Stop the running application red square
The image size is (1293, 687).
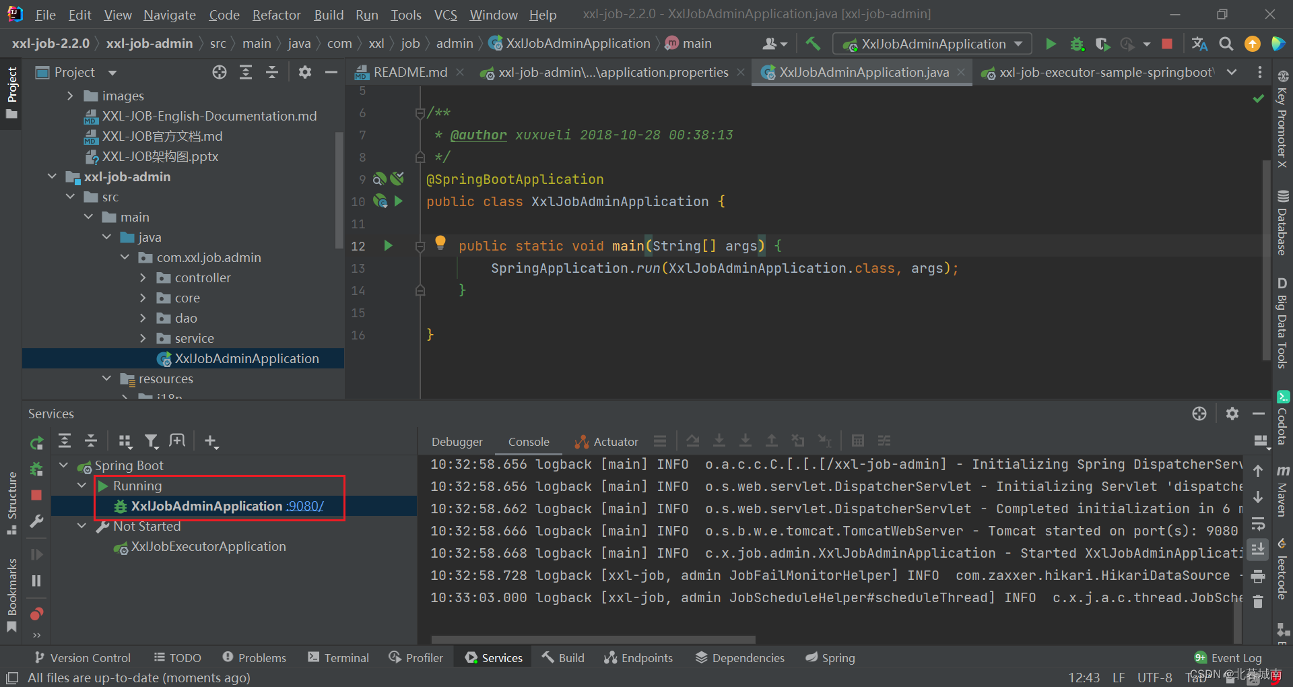[x=1168, y=44]
